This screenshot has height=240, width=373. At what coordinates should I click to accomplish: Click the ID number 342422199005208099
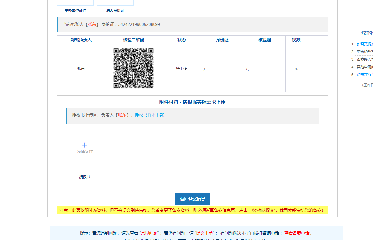click(x=139, y=24)
